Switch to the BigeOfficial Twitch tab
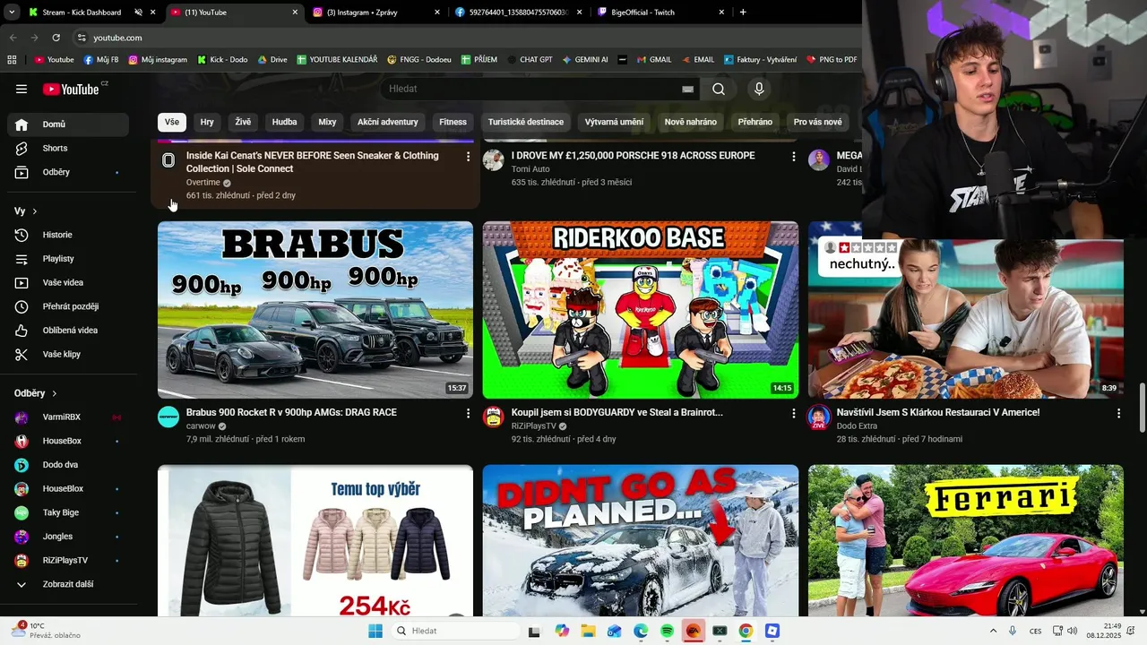This screenshot has width=1147, height=645. pos(660,13)
